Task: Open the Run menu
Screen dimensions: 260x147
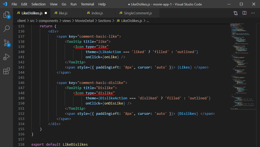Action: [x=73, y=4]
